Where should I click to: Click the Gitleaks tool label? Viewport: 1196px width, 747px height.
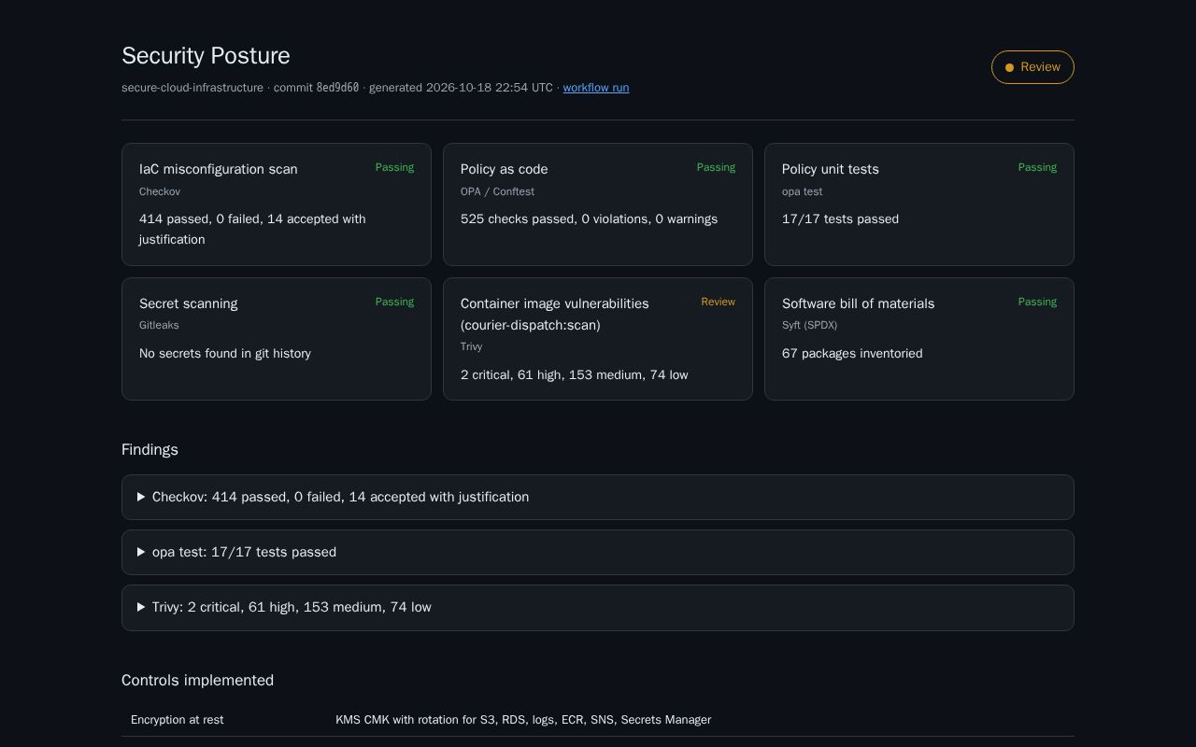159,325
